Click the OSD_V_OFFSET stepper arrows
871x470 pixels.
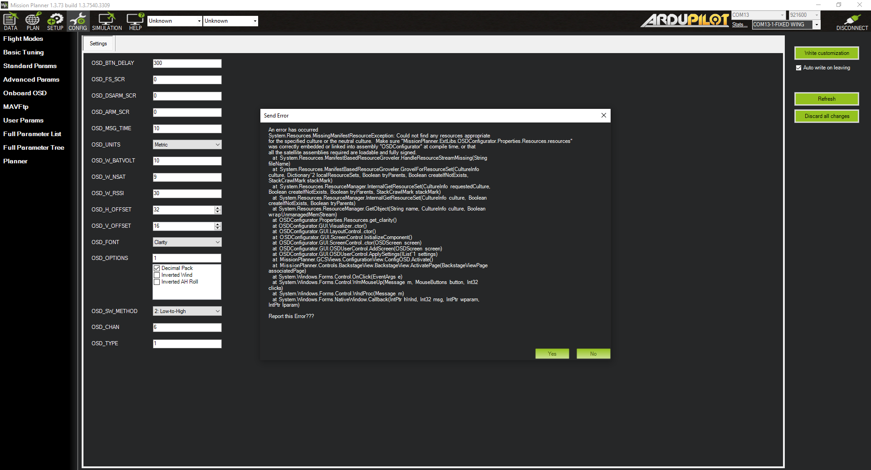pyautogui.click(x=218, y=226)
